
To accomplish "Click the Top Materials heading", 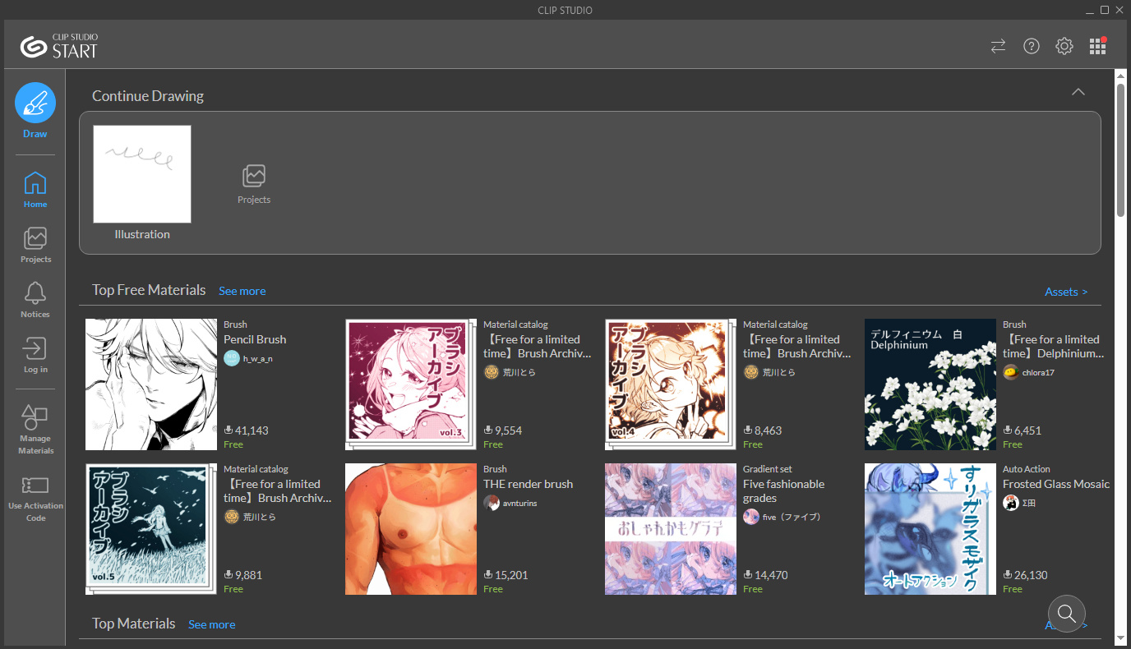I will (x=134, y=624).
